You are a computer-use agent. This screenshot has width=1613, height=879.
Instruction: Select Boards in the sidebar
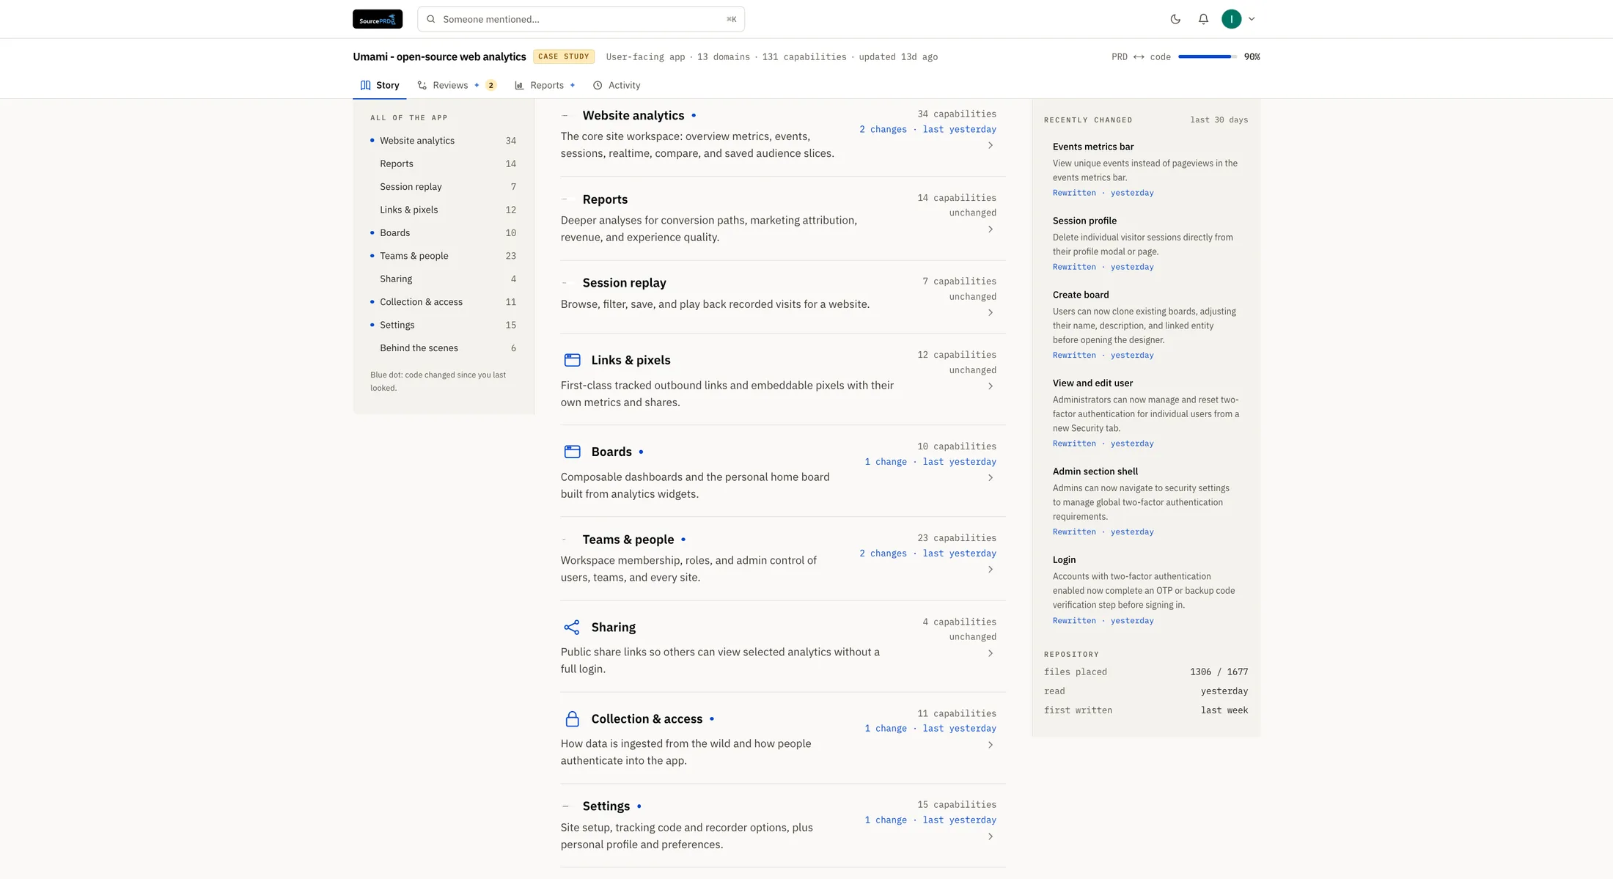tap(444, 233)
